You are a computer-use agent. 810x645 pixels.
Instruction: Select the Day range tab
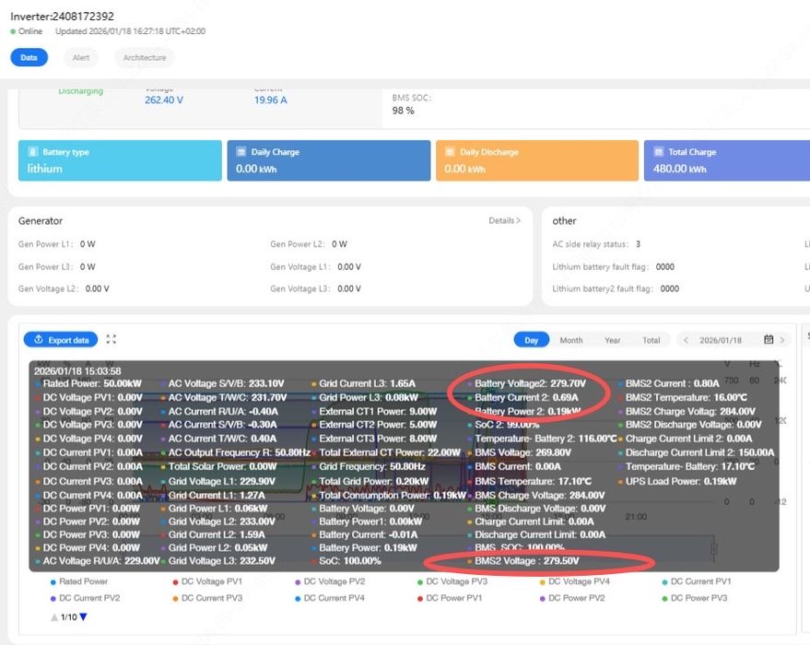[531, 340]
